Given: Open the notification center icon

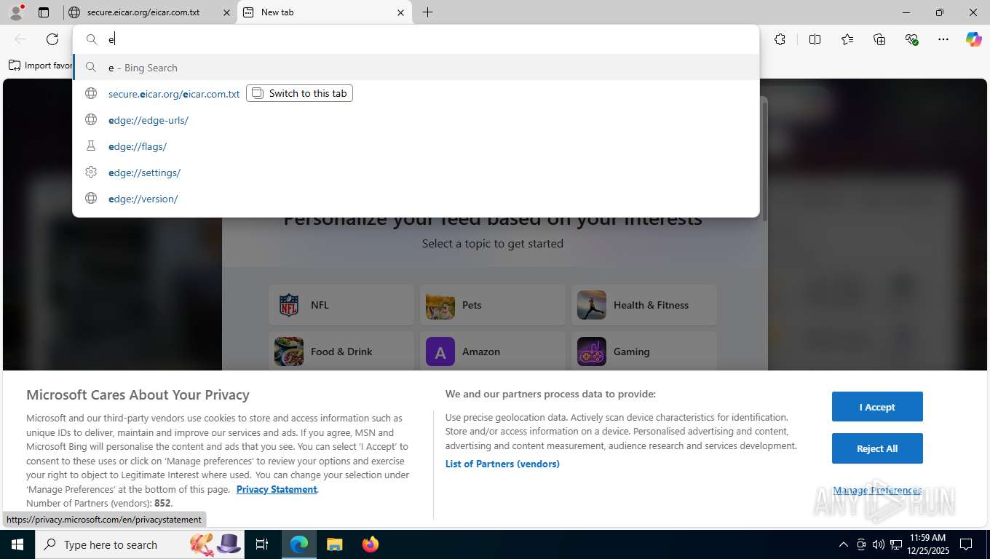Looking at the screenshot, I should [x=966, y=544].
